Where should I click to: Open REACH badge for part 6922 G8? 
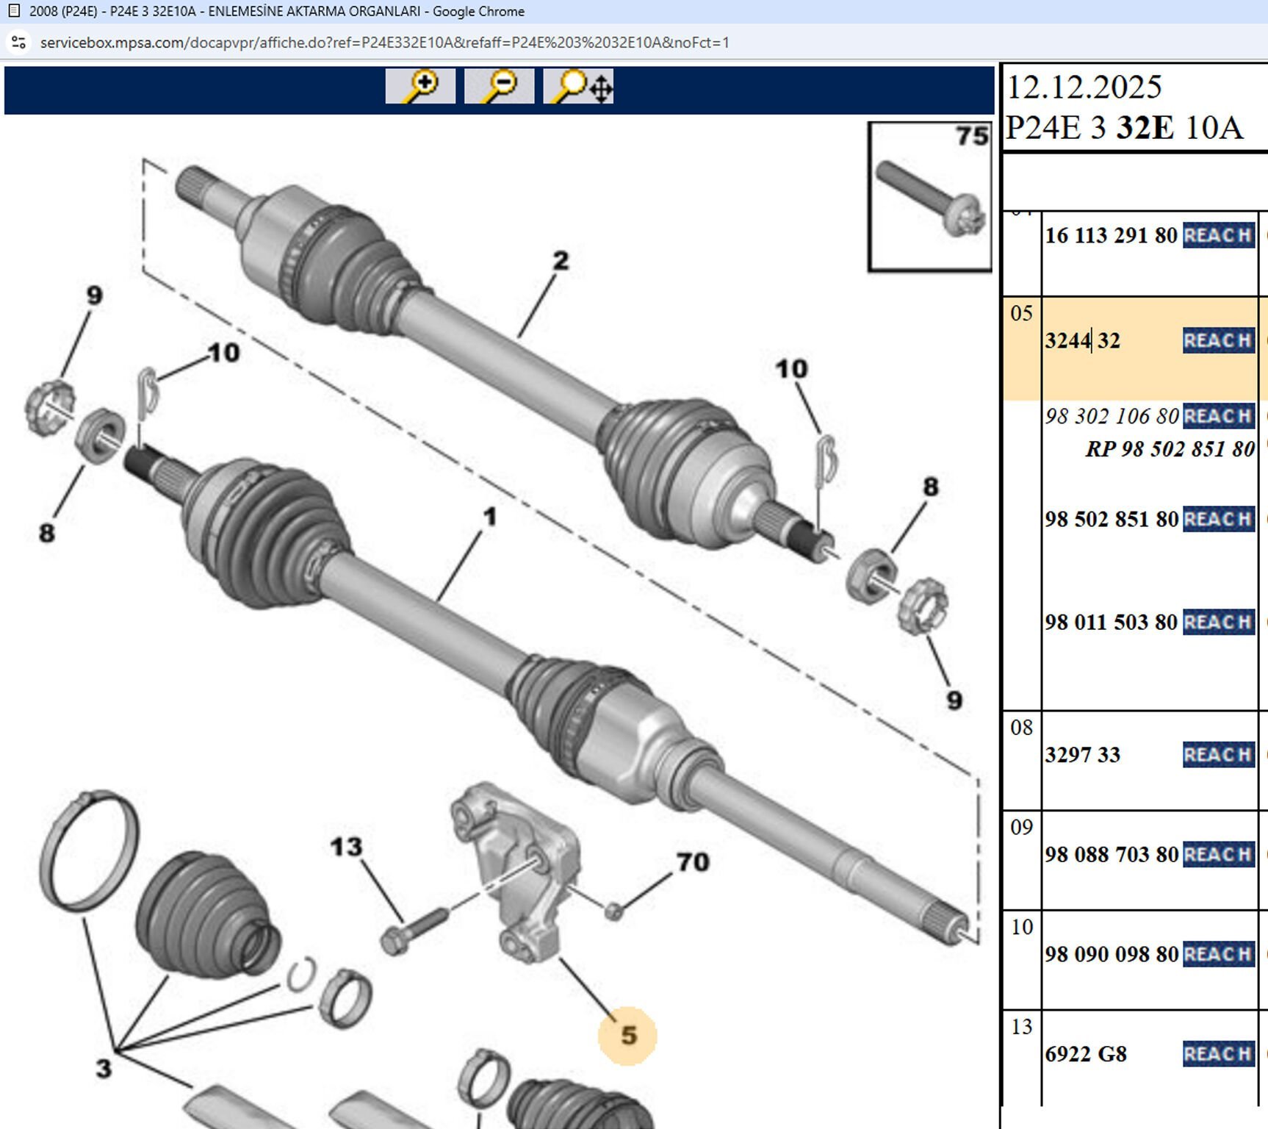pos(1218,1053)
